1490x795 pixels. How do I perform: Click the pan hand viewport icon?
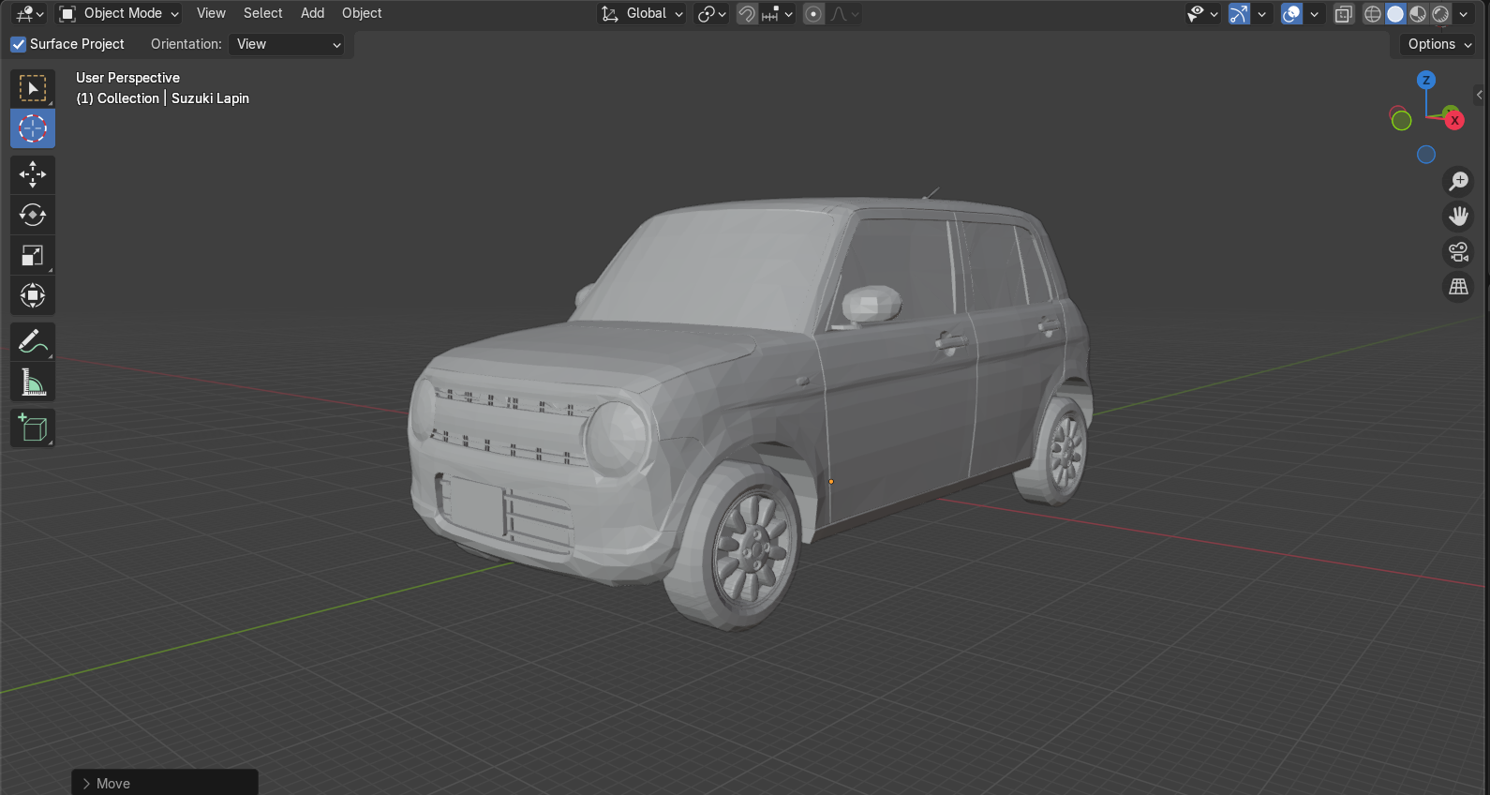pyautogui.click(x=1458, y=217)
